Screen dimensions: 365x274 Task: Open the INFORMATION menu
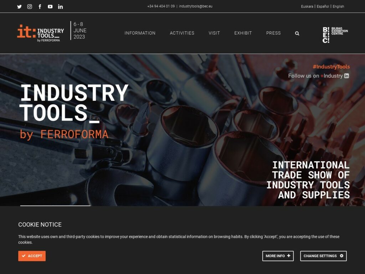[x=140, y=33]
